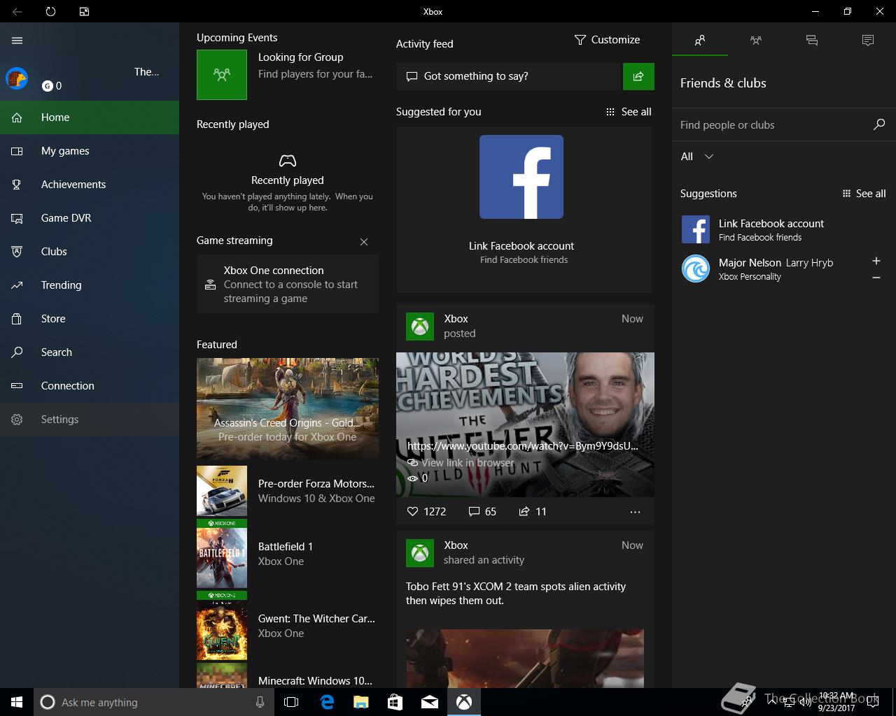This screenshot has width=896, height=716.
Task: Open Pre-order Forza Motorsport thumbnail
Action: coord(222,491)
